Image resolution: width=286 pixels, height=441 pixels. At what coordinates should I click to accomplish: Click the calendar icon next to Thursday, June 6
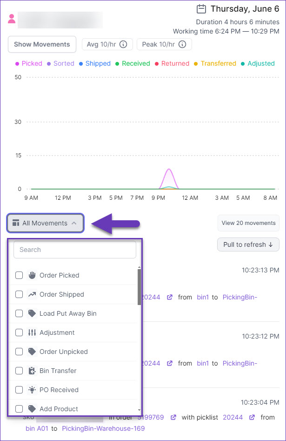[201, 9]
